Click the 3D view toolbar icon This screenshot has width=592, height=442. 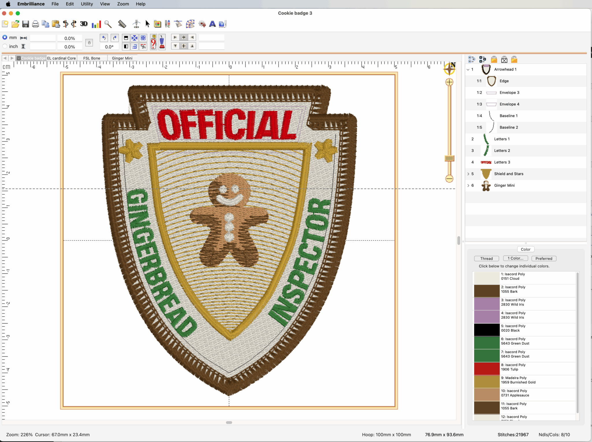pyautogui.click(x=84, y=24)
